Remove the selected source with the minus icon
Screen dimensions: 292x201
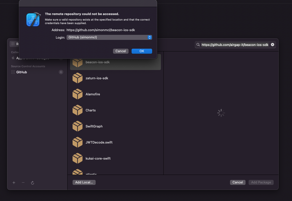[23, 183]
